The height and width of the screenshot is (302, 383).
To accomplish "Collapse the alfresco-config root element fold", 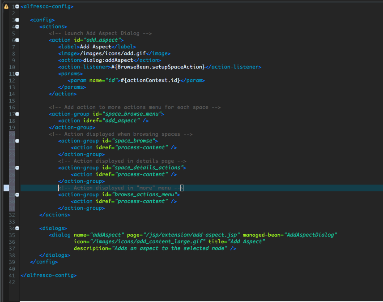I will click(x=17, y=7).
